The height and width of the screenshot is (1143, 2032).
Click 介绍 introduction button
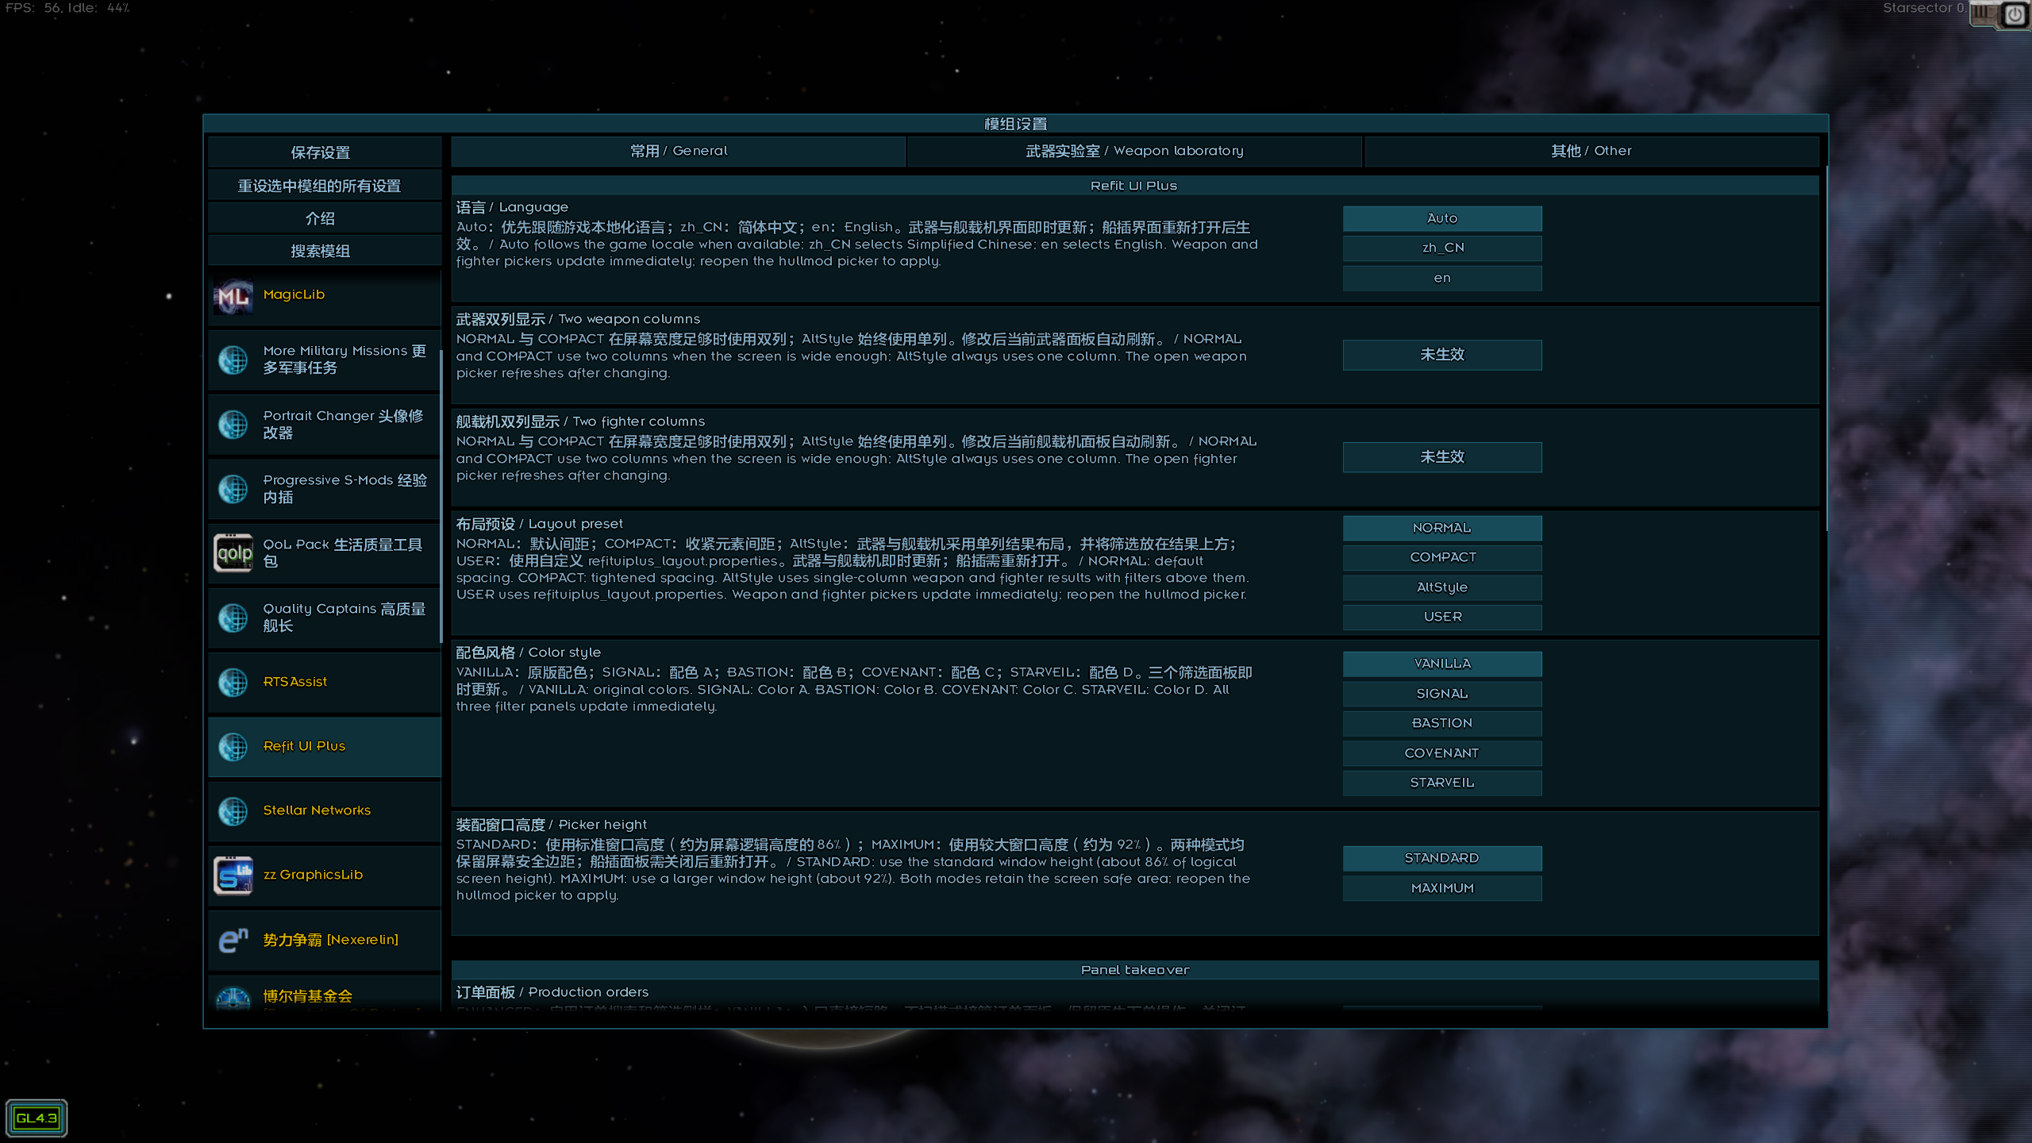coord(325,218)
